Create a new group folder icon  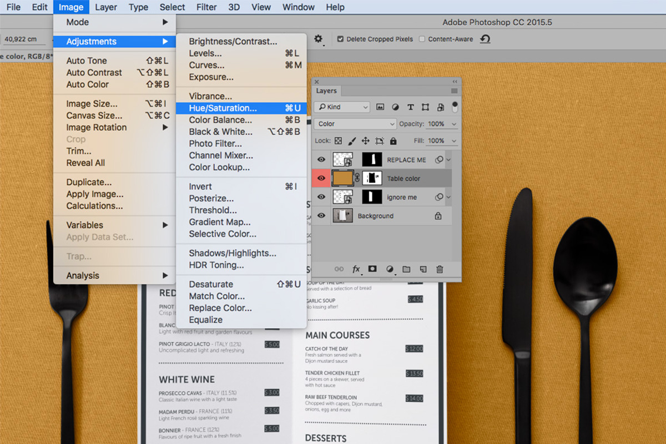click(406, 269)
